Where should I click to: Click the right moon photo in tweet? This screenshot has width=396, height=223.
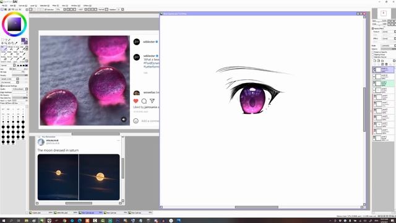click(99, 177)
